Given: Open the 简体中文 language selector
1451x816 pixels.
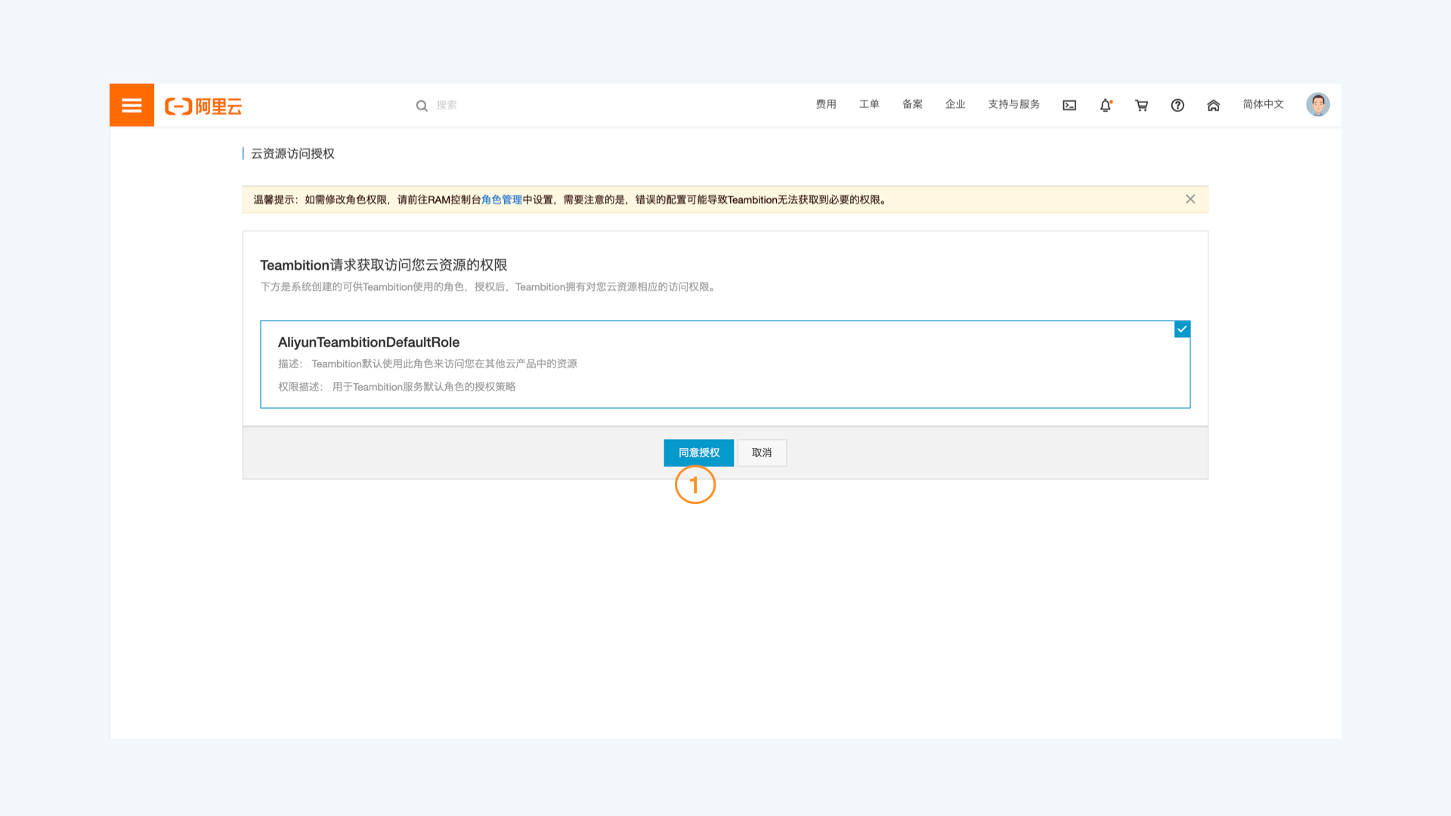Looking at the screenshot, I should 1264,104.
